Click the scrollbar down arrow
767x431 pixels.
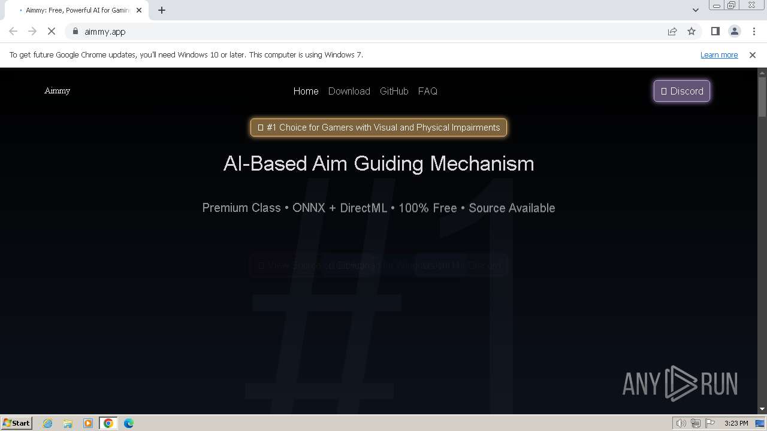(x=762, y=409)
